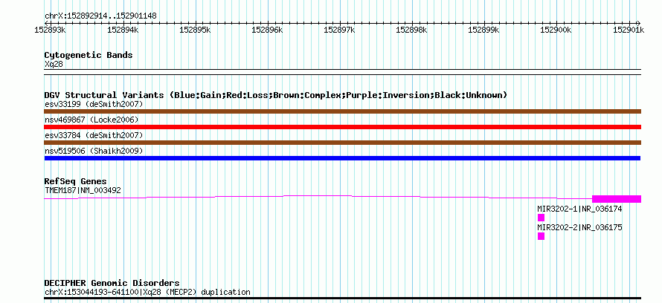Click the 152893k ruler tick label

pyautogui.click(x=51, y=30)
